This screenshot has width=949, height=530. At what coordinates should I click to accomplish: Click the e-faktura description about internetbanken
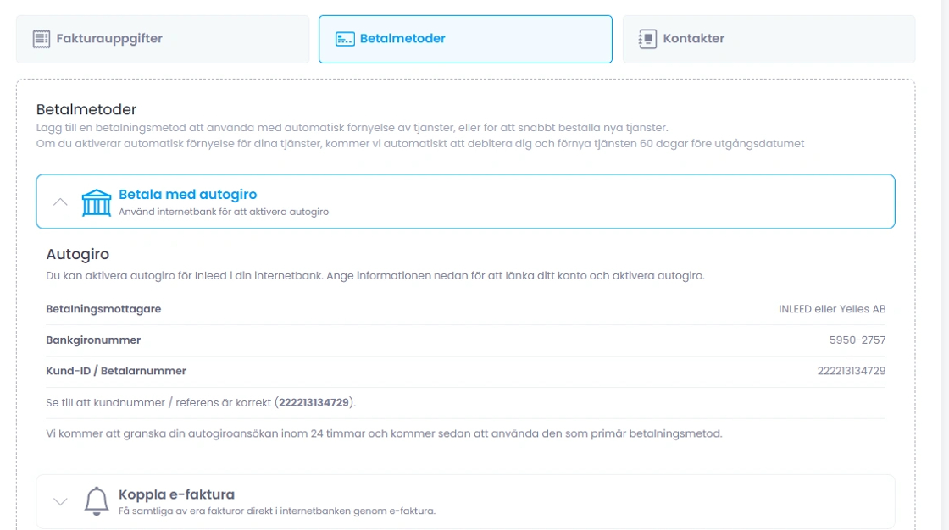click(276, 511)
